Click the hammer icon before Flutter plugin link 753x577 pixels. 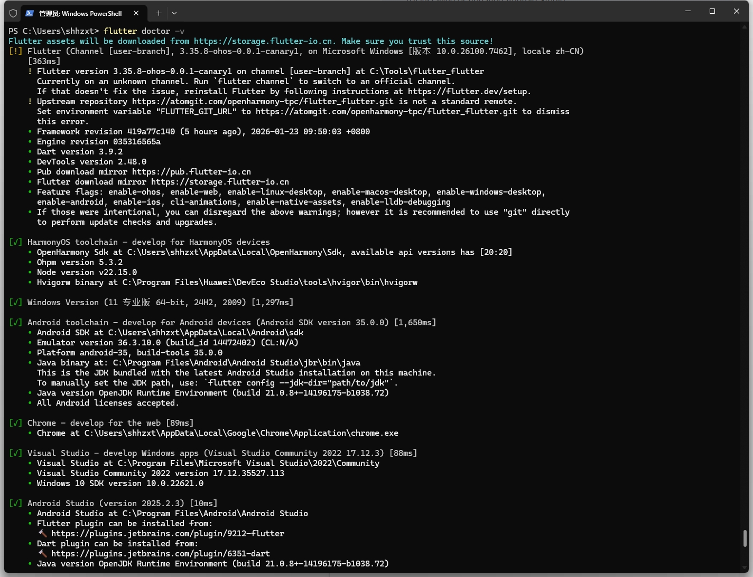coord(43,534)
